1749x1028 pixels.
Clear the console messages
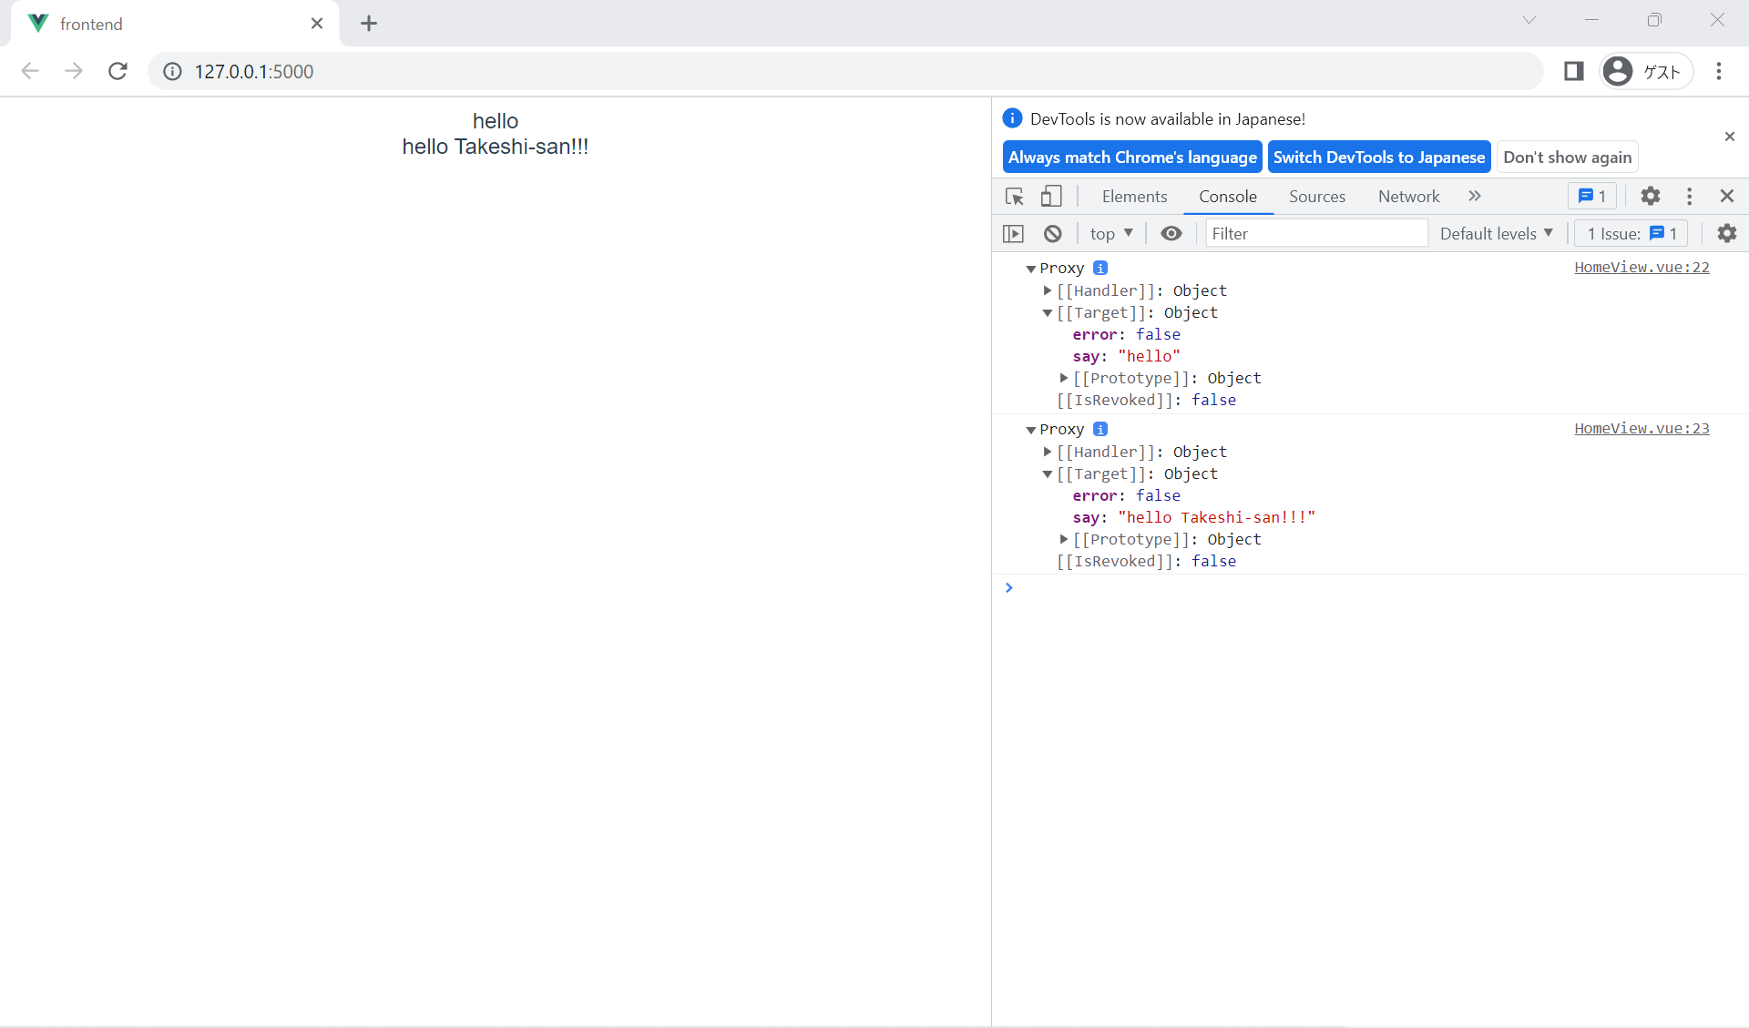click(1053, 233)
